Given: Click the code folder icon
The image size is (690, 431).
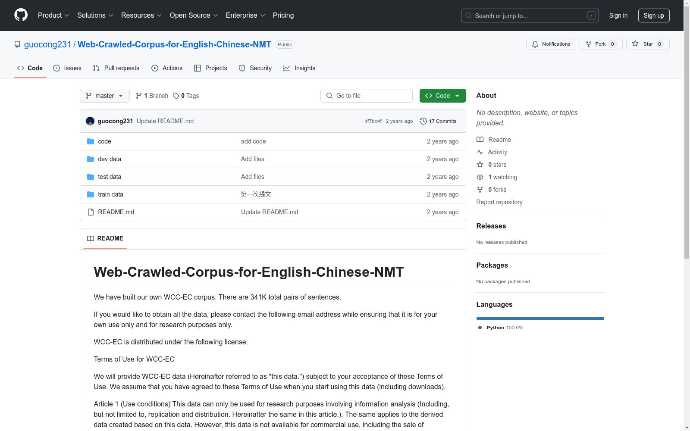Looking at the screenshot, I should tap(91, 141).
